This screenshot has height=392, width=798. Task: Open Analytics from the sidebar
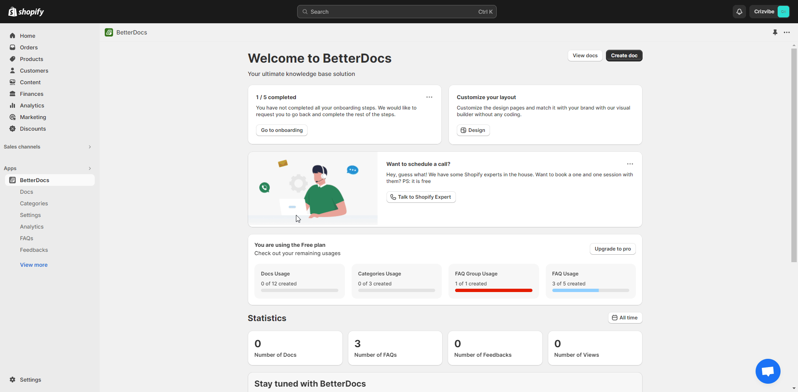pos(31,105)
